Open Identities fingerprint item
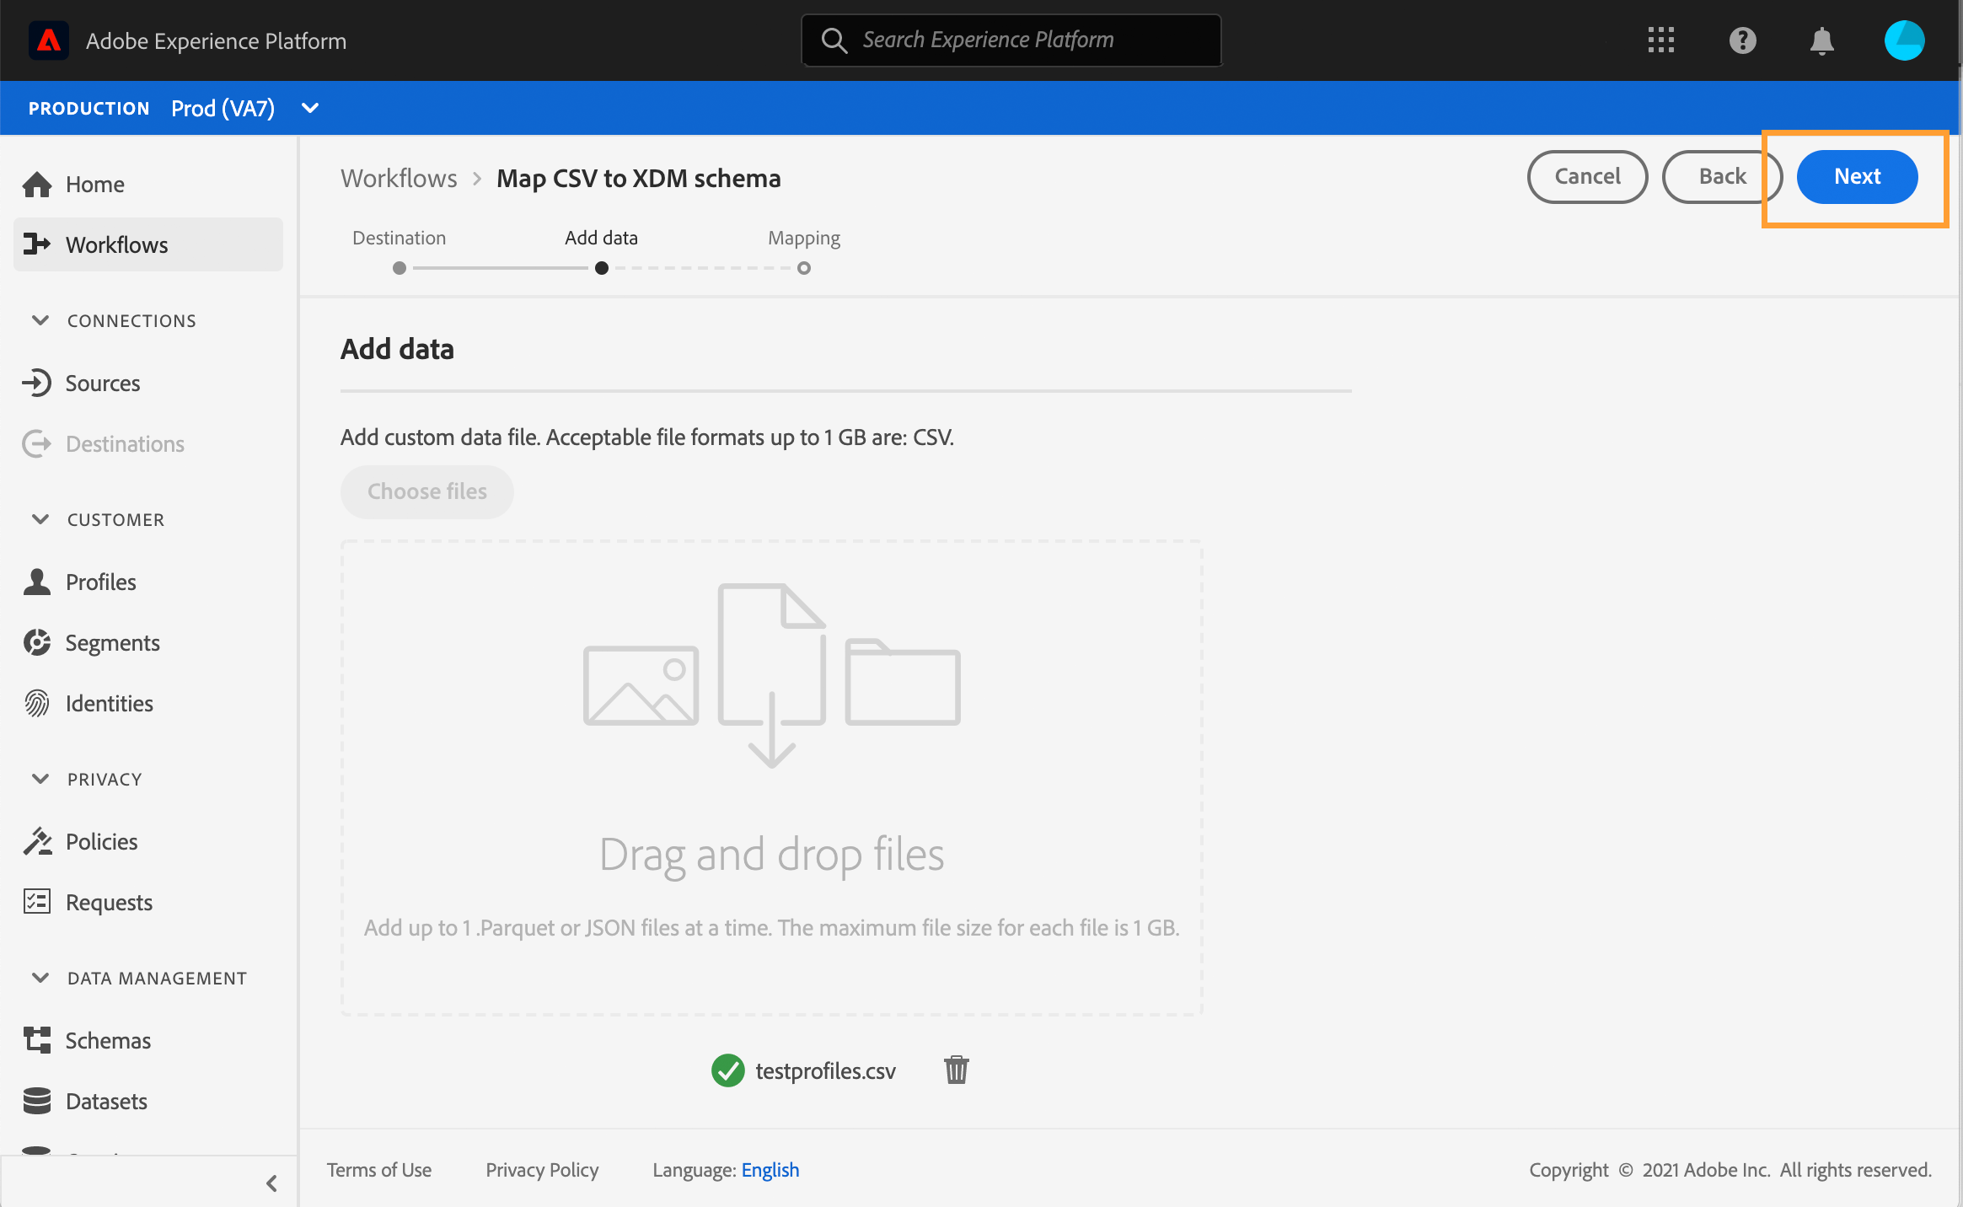 109,704
